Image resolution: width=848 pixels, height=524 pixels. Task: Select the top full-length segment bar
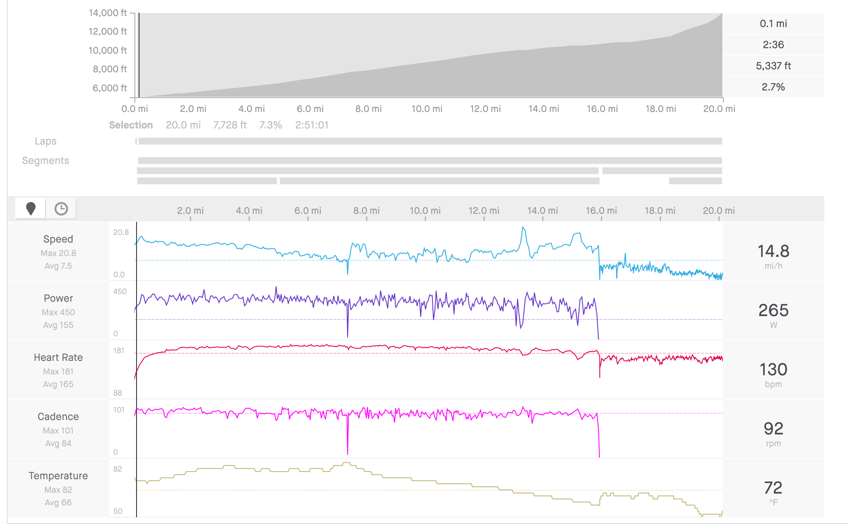[x=430, y=161]
